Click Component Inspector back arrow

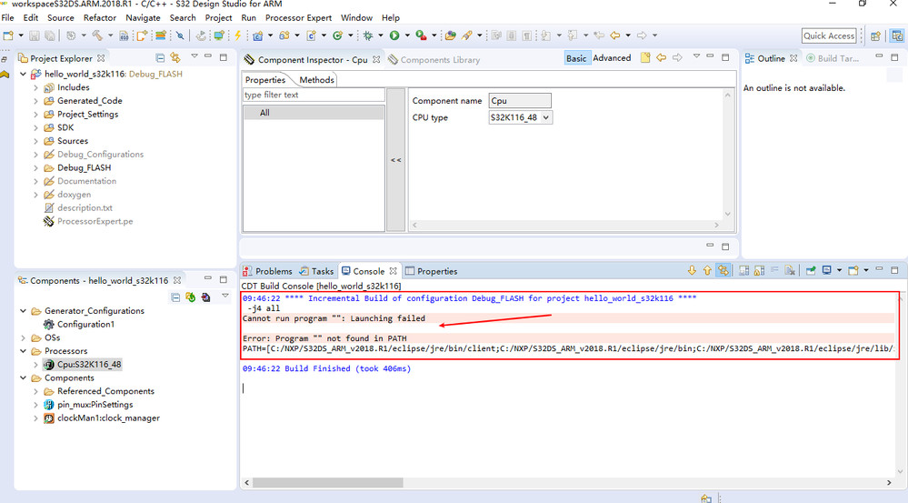(661, 57)
